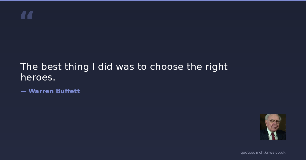This screenshot has width=306, height=160.
Task: Click the em dash before the author name
Action: click(x=23, y=91)
